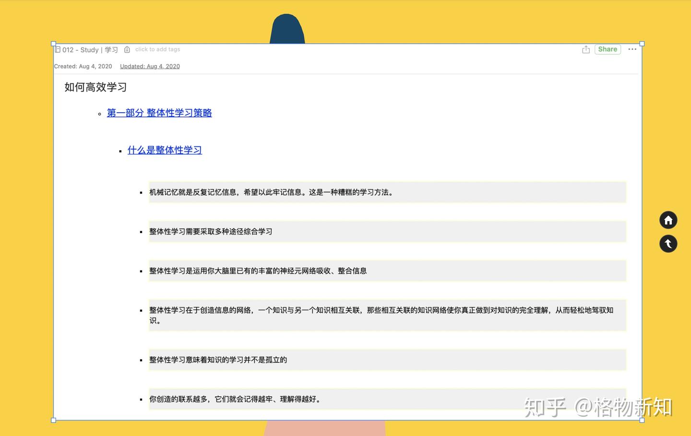Open the 第一部分 整体性学习策略 link
This screenshot has width=691, height=436.
159,113
